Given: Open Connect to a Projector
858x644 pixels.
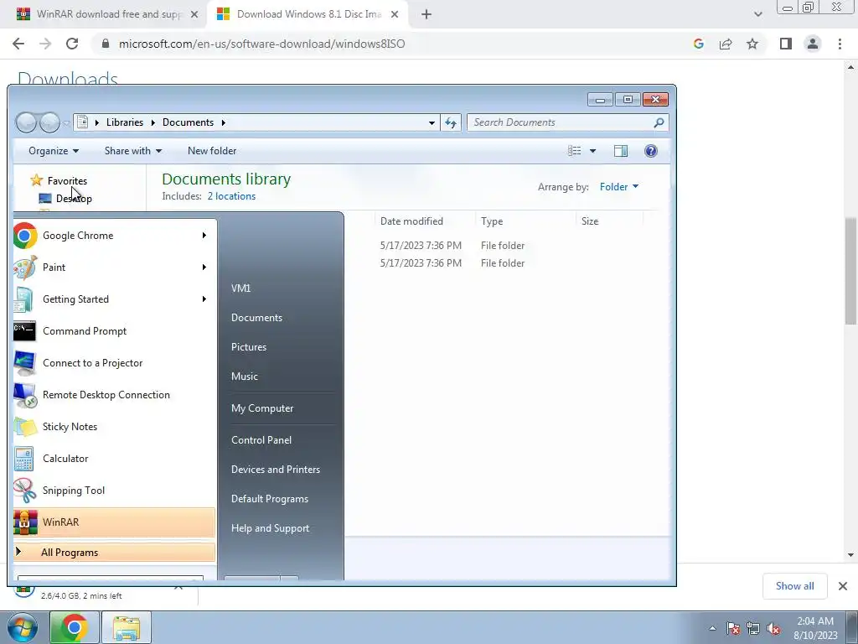Looking at the screenshot, I should [115, 362].
